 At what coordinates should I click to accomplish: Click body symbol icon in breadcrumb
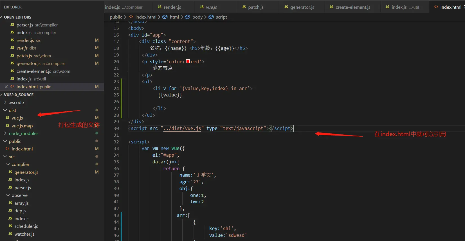(x=187, y=17)
